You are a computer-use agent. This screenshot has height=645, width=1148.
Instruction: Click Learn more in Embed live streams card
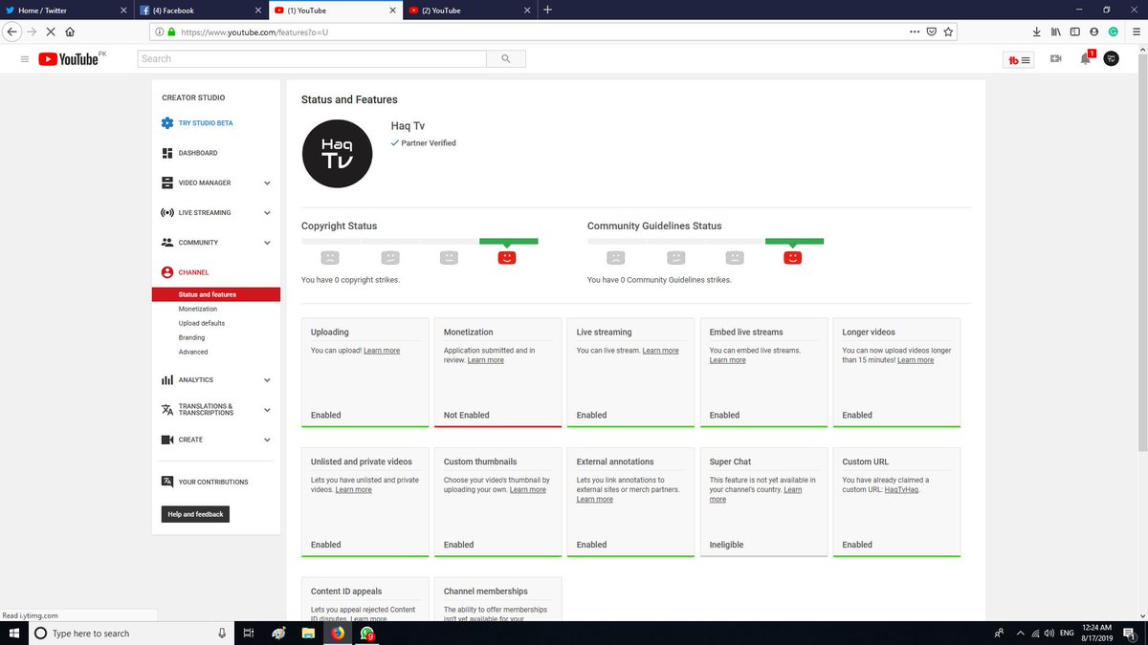[x=727, y=360]
